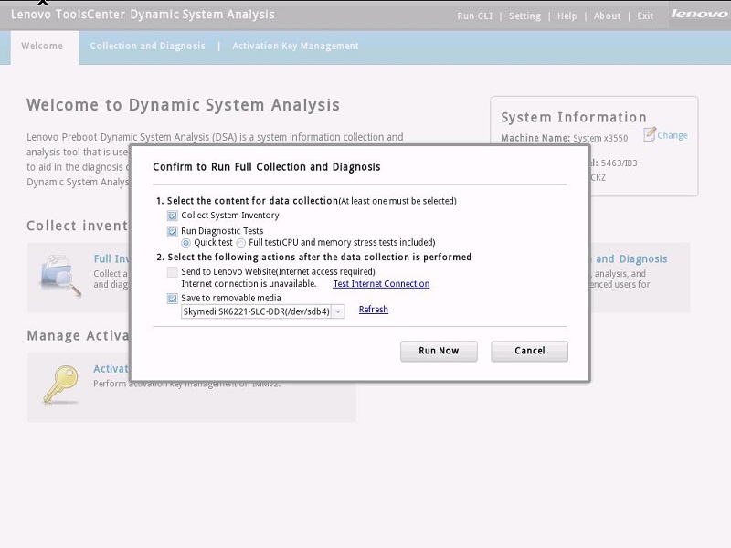Open the removable media device dropdown

[338, 312]
